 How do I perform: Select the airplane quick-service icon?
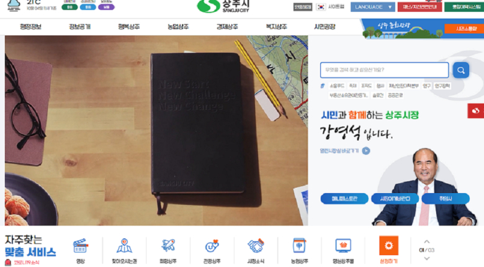[x=168, y=246]
